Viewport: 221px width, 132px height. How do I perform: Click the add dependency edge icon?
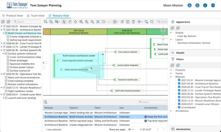(146, 22)
